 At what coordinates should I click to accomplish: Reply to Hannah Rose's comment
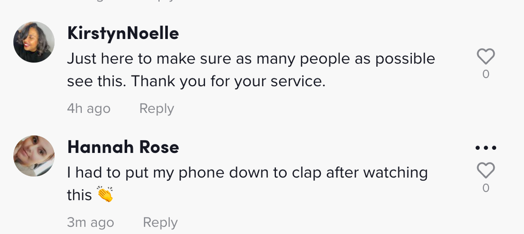pos(160,222)
